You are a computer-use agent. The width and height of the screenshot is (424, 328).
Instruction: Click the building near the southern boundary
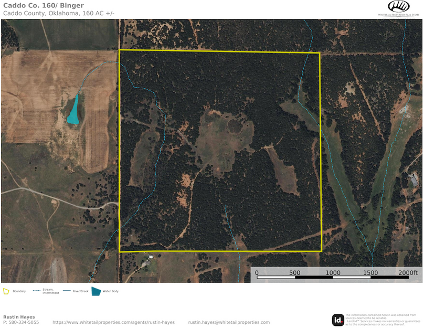click(x=151, y=257)
